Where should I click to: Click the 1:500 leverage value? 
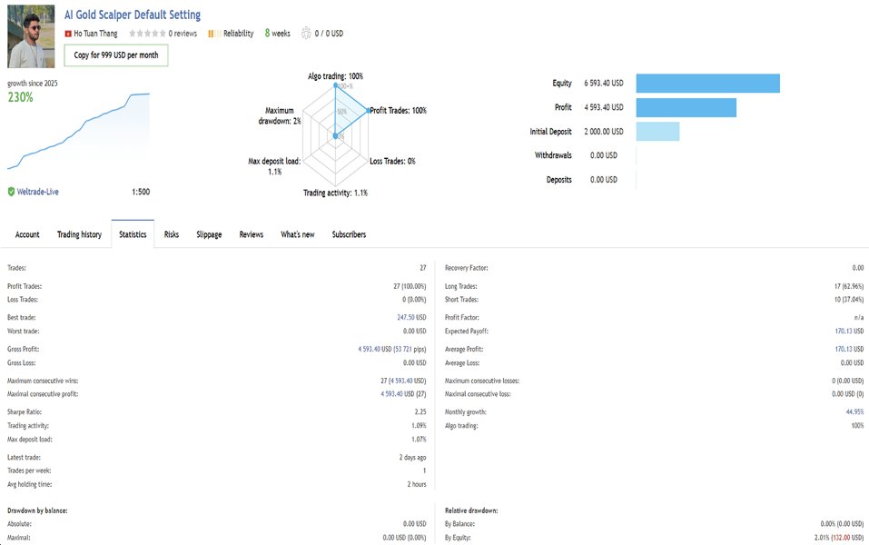pyautogui.click(x=141, y=192)
